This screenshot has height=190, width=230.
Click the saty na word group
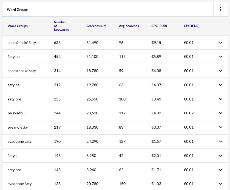(x=14, y=85)
